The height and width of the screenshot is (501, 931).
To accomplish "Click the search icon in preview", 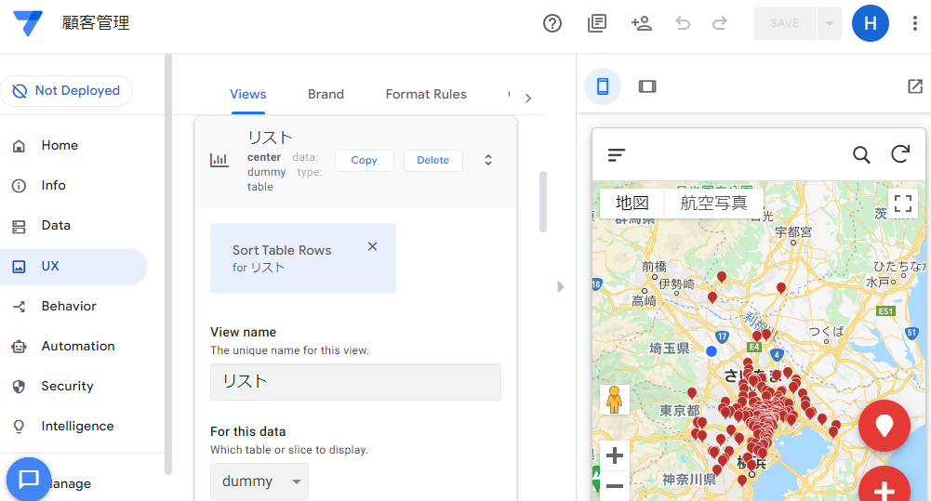I will 861,155.
